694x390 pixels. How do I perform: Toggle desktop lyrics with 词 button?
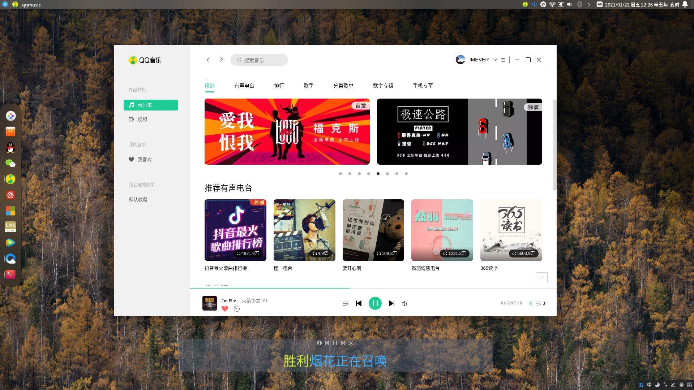[531, 303]
